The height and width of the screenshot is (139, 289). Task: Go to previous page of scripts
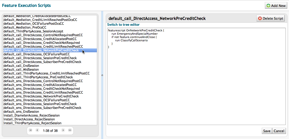pyautogui.click(x=37, y=130)
